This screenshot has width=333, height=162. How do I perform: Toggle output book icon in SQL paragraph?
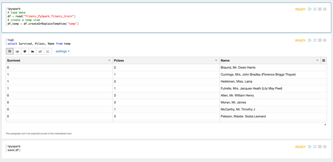point(320,40)
